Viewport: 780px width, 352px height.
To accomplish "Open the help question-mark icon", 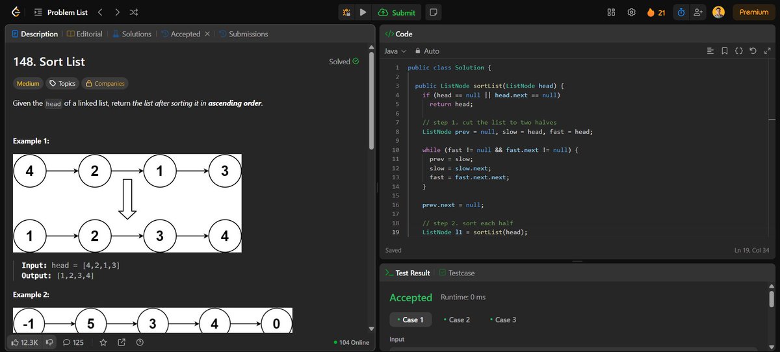I will (139, 342).
